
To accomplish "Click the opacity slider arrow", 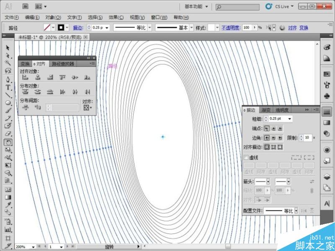I will point(255,28).
